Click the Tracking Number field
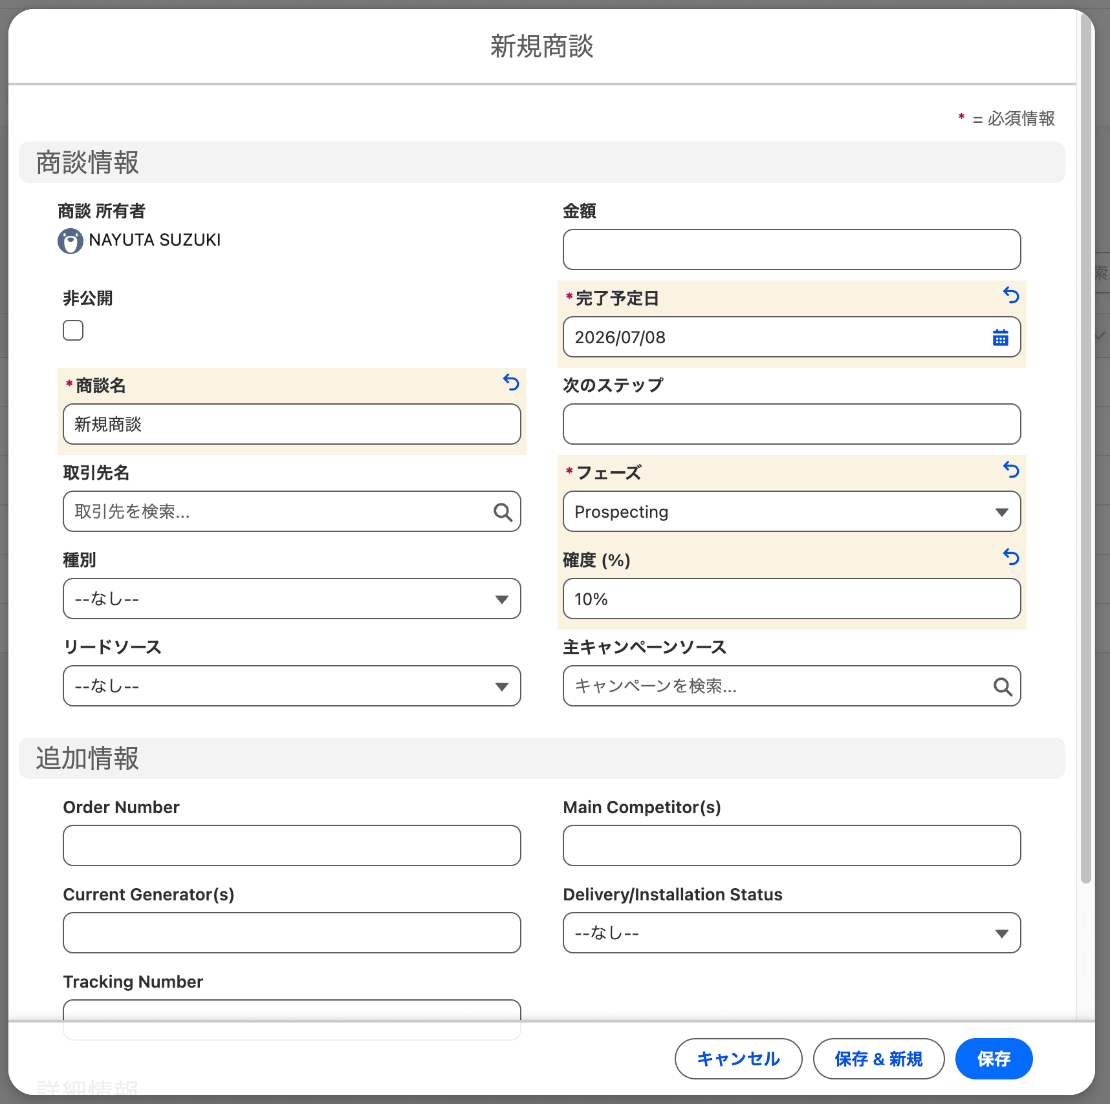Image resolution: width=1110 pixels, height=1104 pixels. (292, 1011)
